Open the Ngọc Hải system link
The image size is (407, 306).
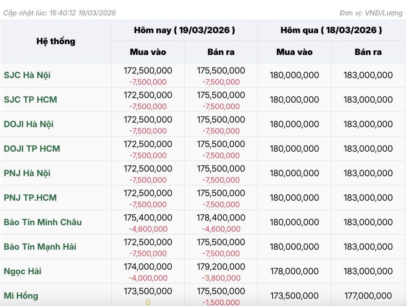click(x=23, y=271)
